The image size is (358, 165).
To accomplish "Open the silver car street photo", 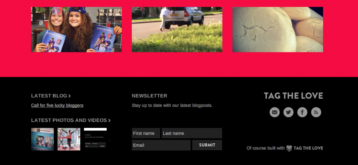I will (x=177, y=29).
